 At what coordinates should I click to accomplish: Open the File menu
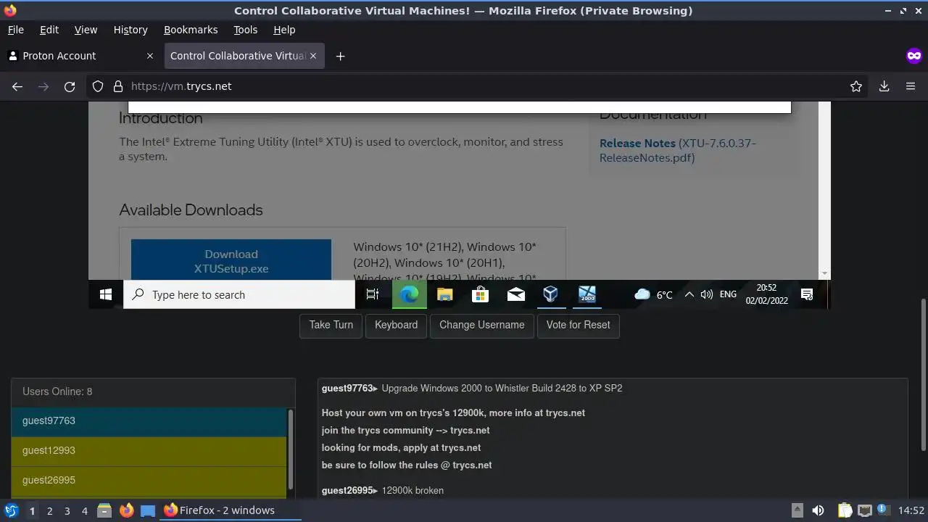click(16, 30)
